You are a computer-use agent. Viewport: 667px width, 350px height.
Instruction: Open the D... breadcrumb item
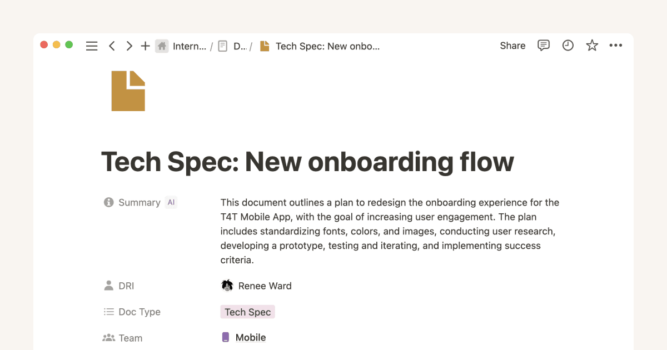click(236, 46)
